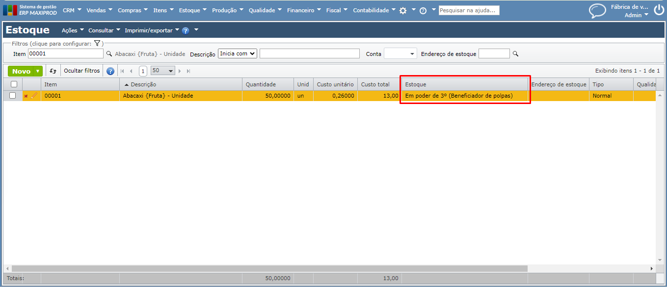This screenshot has height=287, width=667.
Task: Open the Novo button dropdown arrow
Action: tap(38, 71)
